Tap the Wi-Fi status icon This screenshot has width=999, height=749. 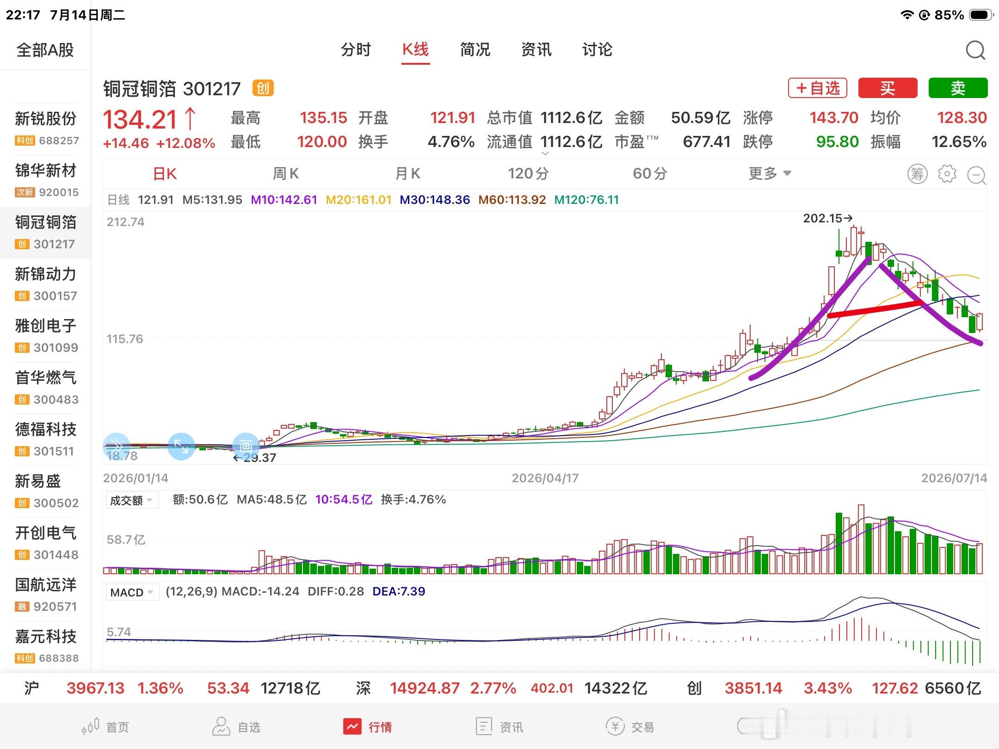[907, 15]
